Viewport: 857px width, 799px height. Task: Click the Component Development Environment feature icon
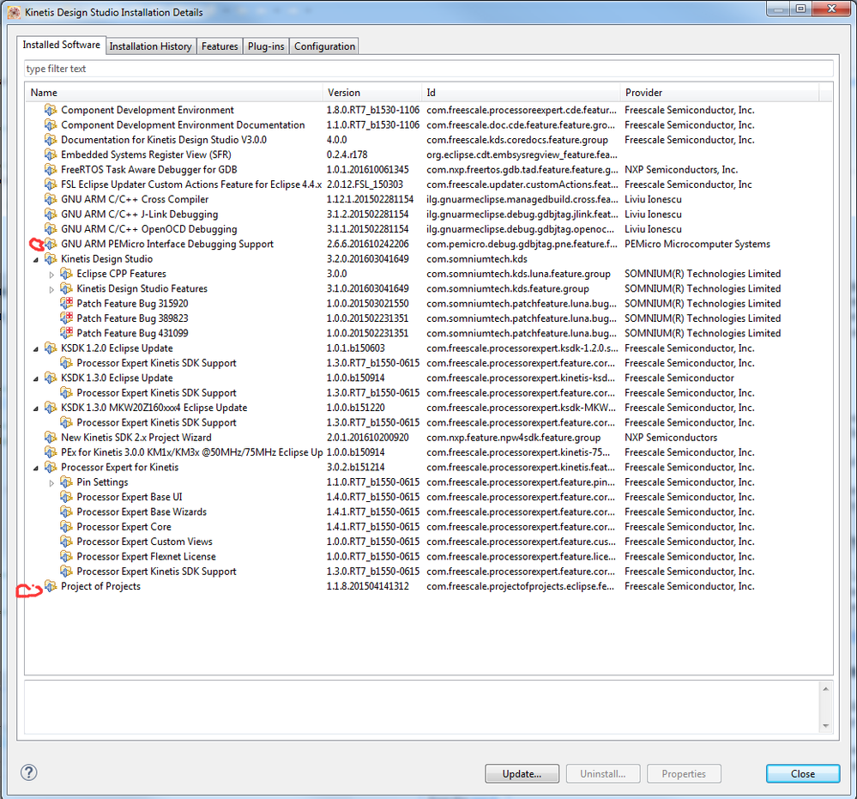click(51, 110)
